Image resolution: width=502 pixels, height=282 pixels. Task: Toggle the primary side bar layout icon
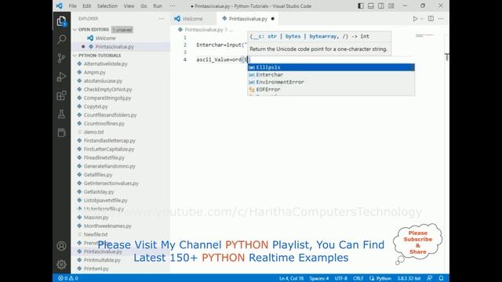tap(361, 5)
